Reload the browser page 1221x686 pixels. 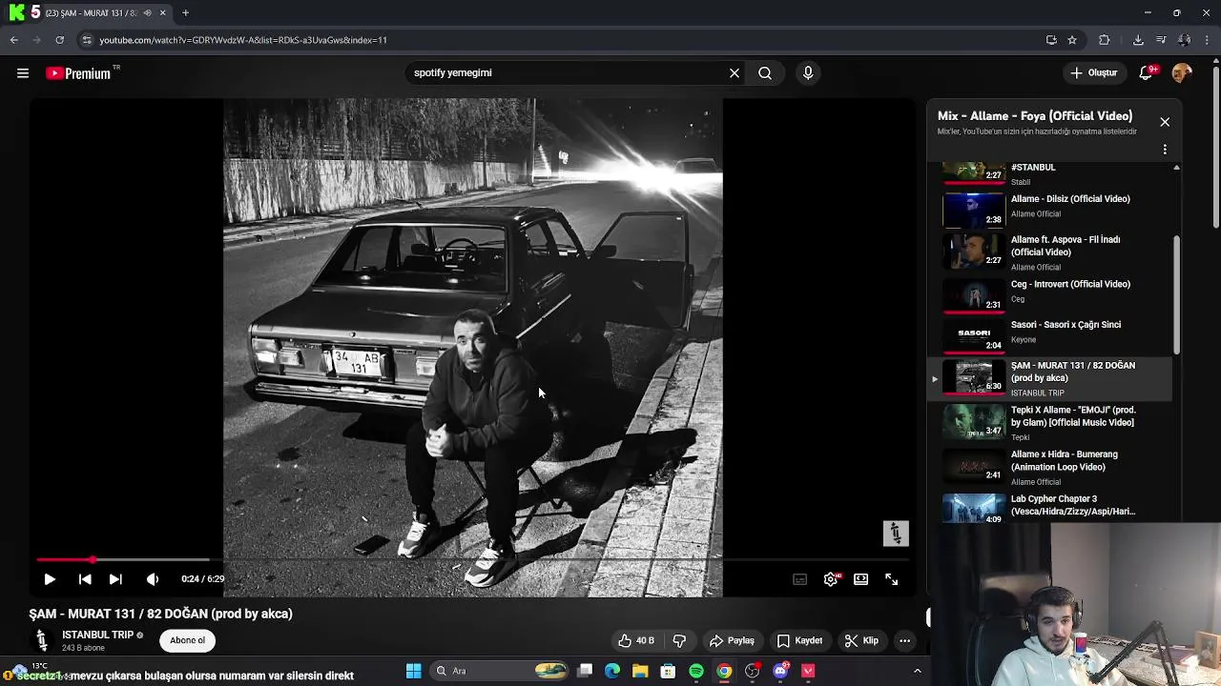[x=59, y=40]
